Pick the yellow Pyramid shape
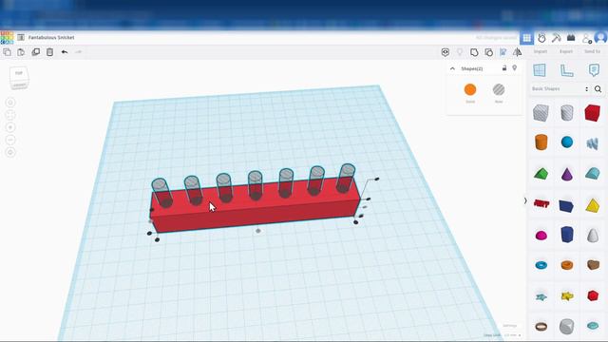This screenshot has width=608, height=342. [593, 205]
